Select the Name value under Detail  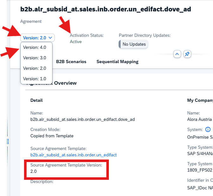83,119
